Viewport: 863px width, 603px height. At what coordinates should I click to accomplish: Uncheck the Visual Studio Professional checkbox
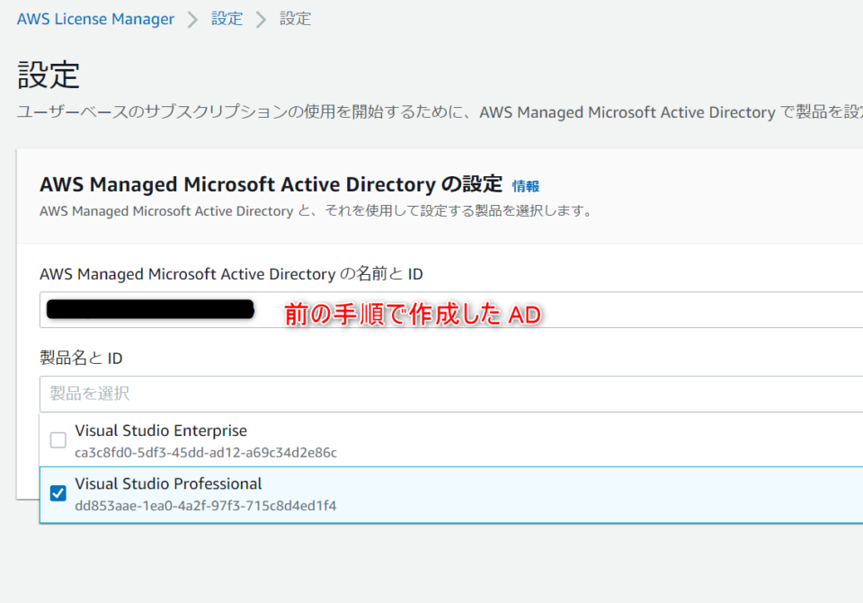pyautogui.click(x=58, y=492)
